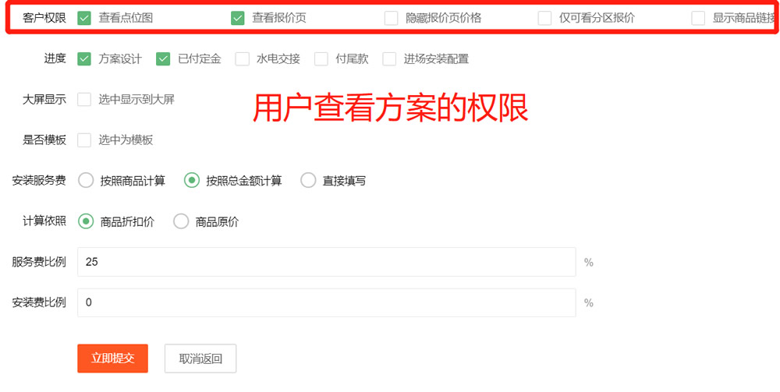Check the 水电交接 progress checkbox
Image resolution: width=780 pixels, height=392 pixels.
coord(243,59)
